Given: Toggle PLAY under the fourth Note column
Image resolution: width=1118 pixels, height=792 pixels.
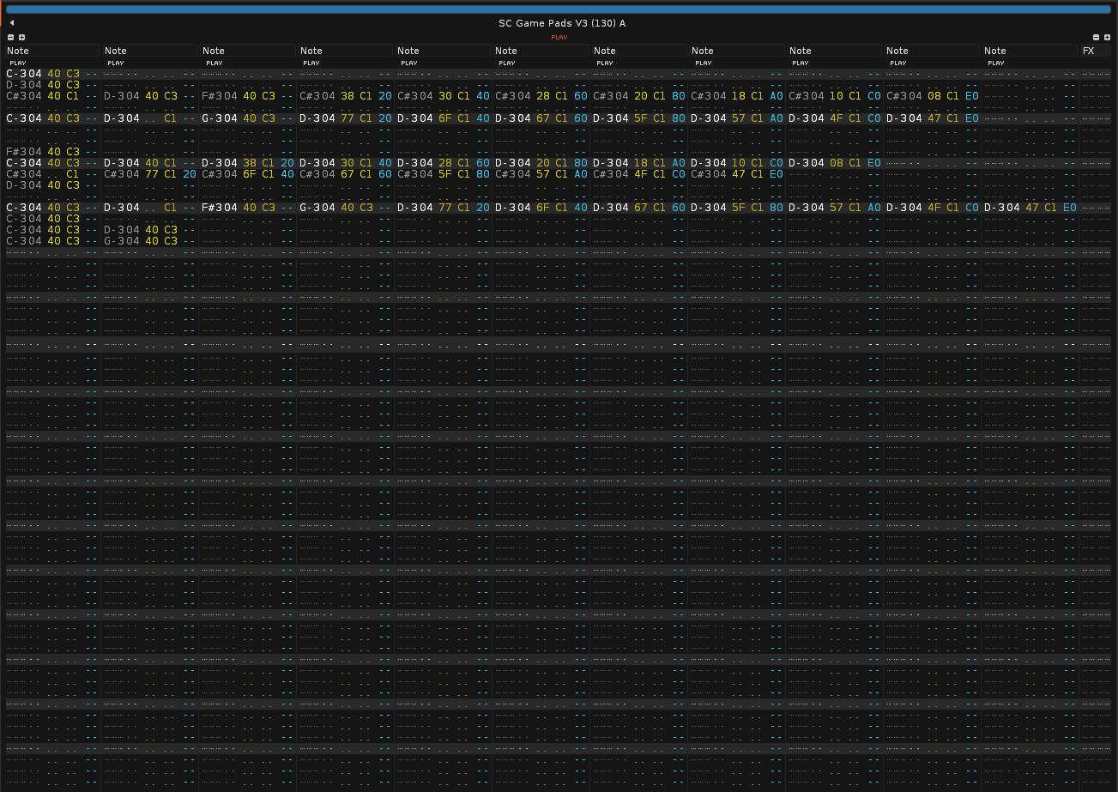Looking at the screenshot, I should pyautogui.click(x=311, y=63).
